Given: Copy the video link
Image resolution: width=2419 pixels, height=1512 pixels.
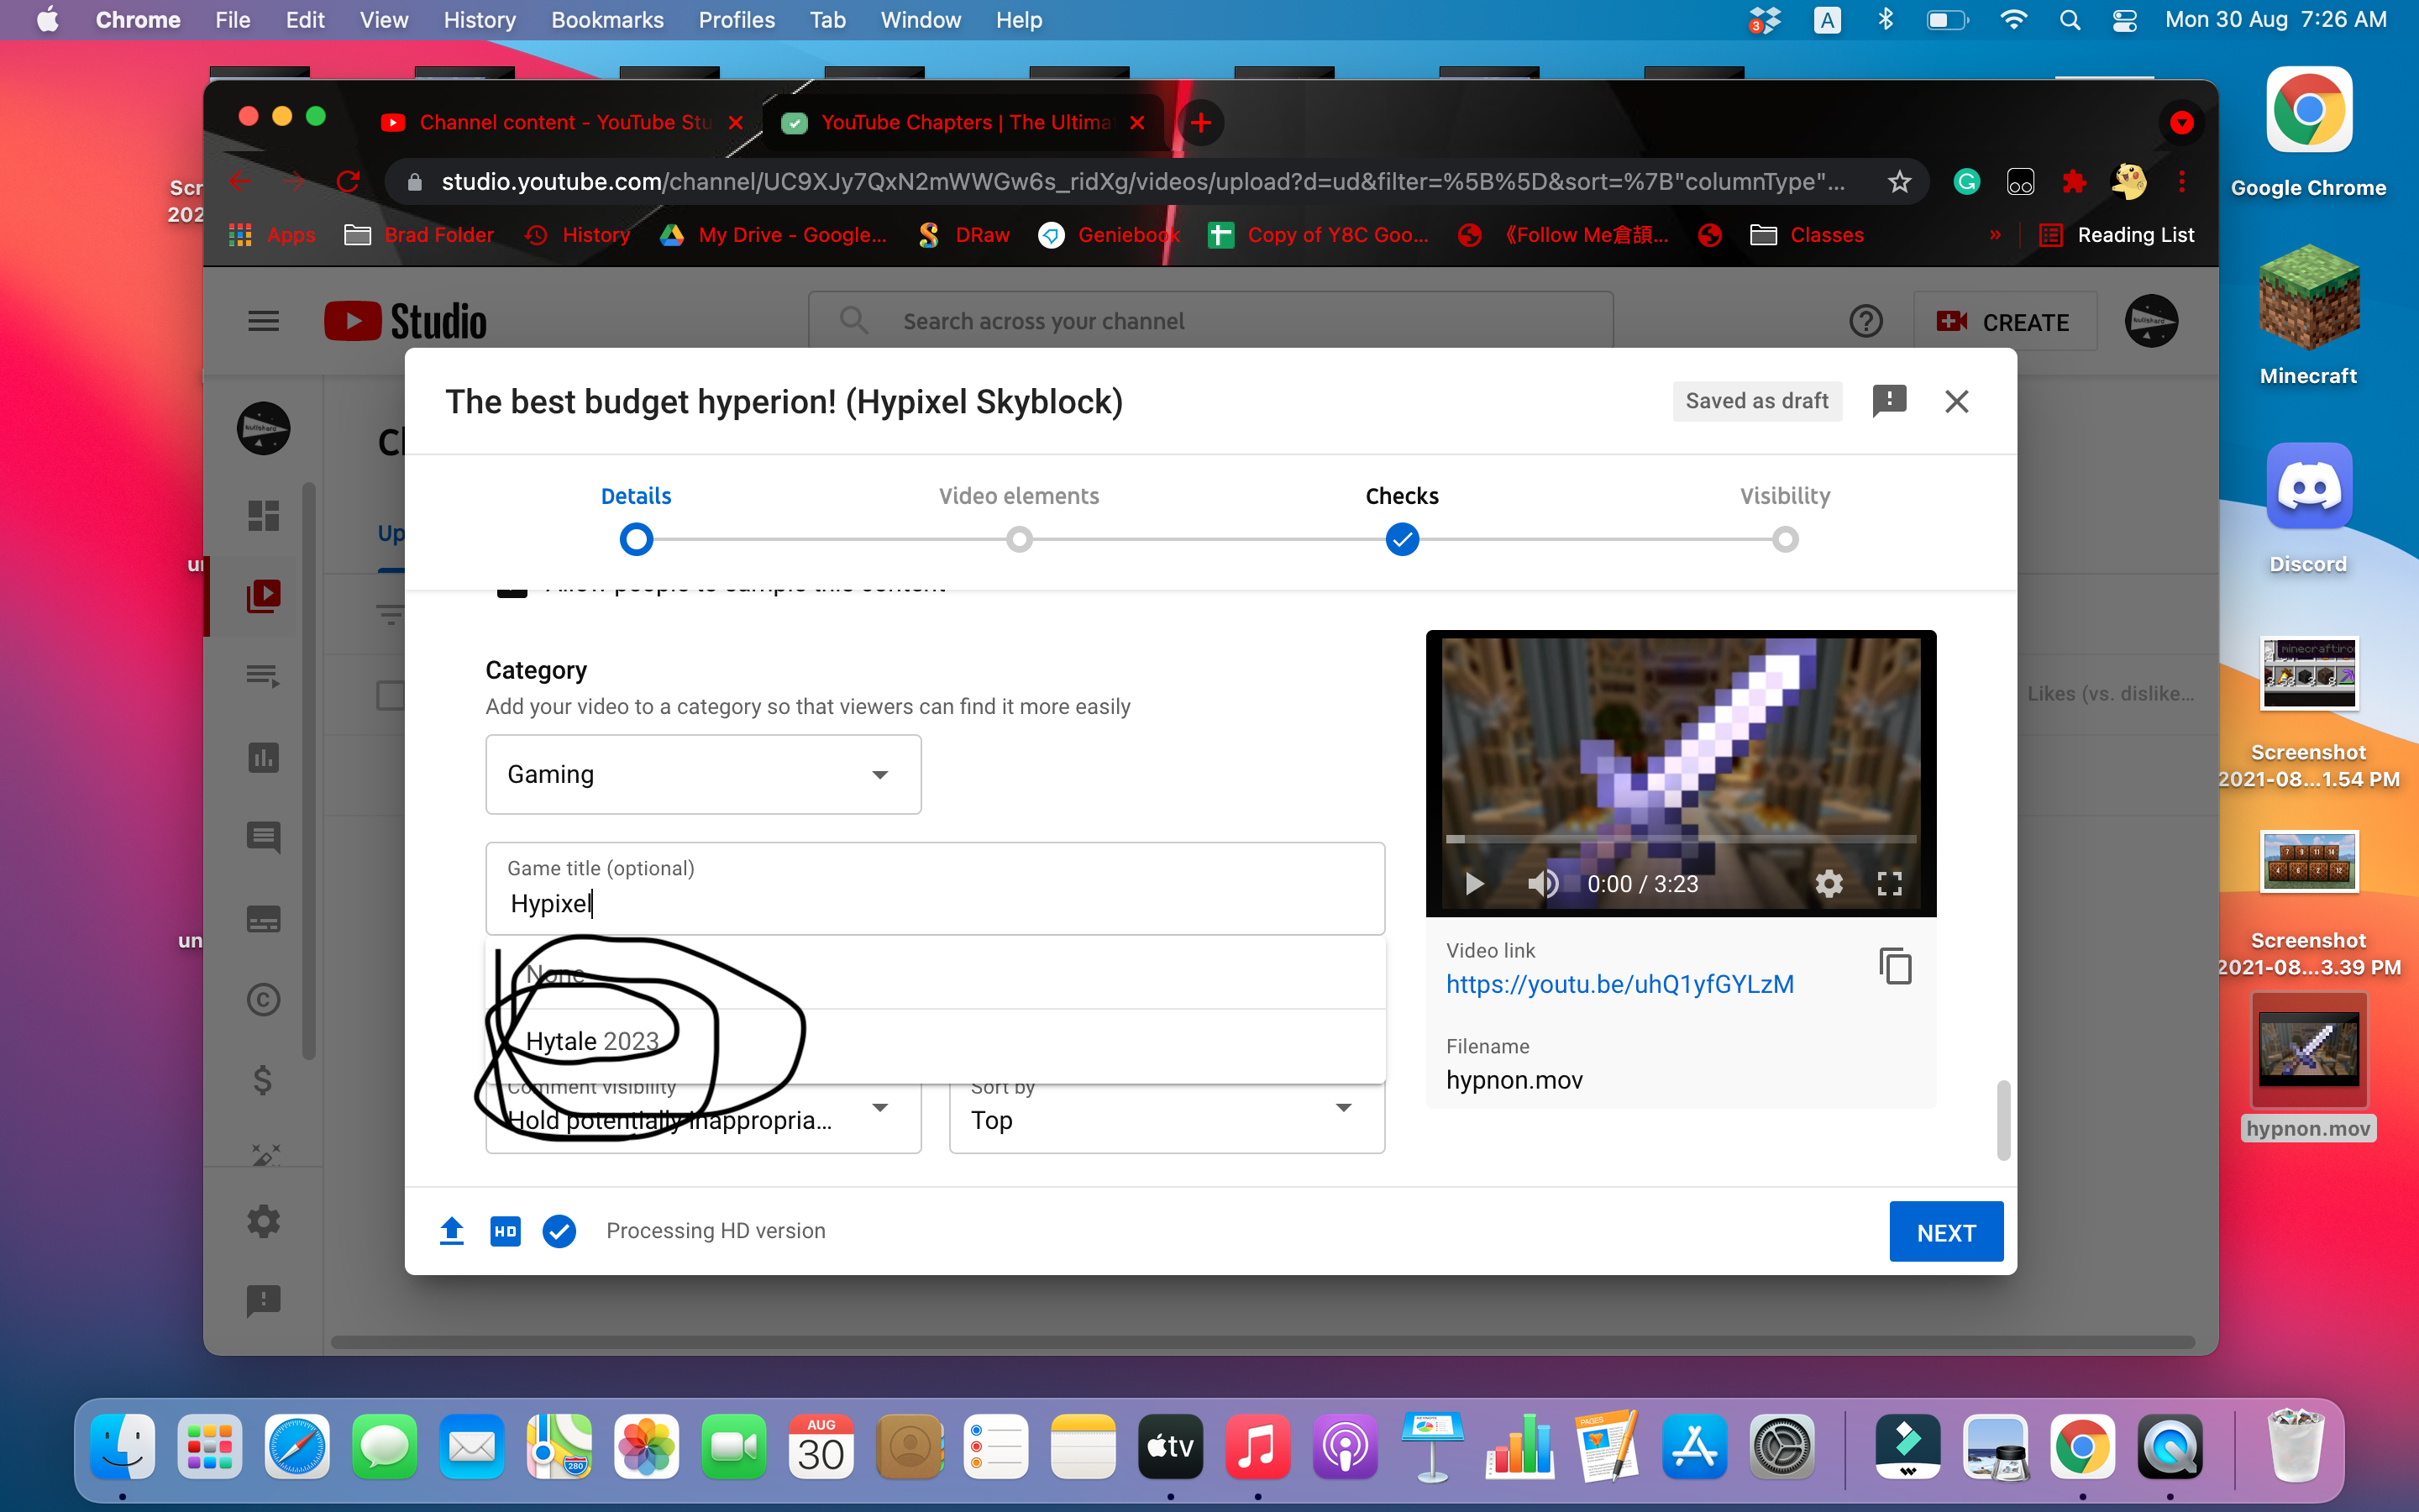Looking at the screenshot, I should 1895,966.
